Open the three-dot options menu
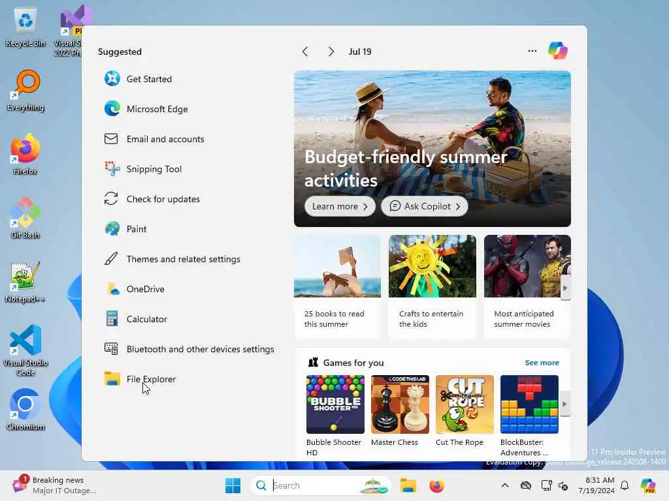This screenshot has width=669, height=501. [x=532, y=51]
